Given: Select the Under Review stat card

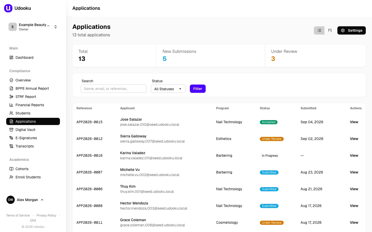Looking at the screenshot, I should coord(315,56).
